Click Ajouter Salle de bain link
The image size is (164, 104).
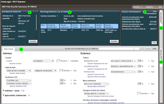[17, 73]
